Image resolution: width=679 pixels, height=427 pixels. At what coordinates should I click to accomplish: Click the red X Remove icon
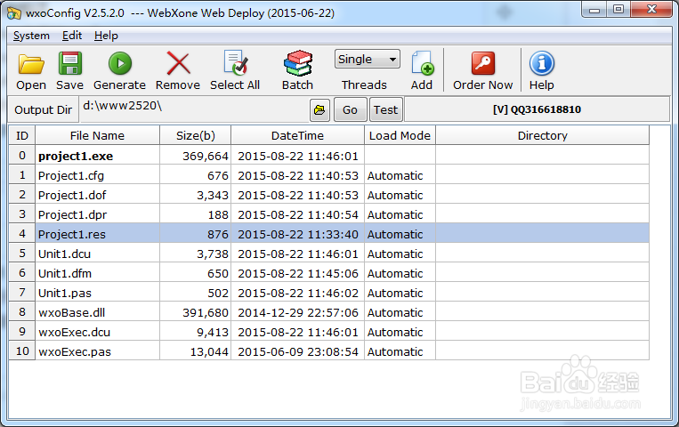(178, 64)
